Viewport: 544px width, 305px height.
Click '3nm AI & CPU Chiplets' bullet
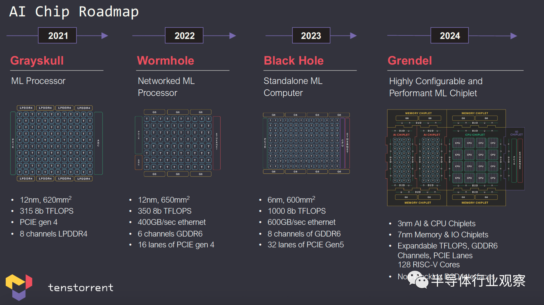(x=437, y=224)
